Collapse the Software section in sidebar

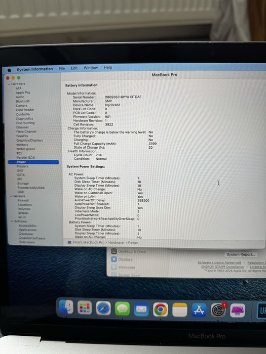coord(12,222)
